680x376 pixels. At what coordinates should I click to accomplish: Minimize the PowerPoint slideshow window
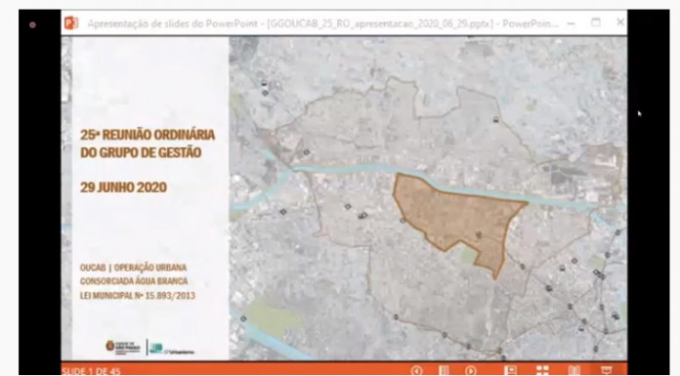(572, 23)
